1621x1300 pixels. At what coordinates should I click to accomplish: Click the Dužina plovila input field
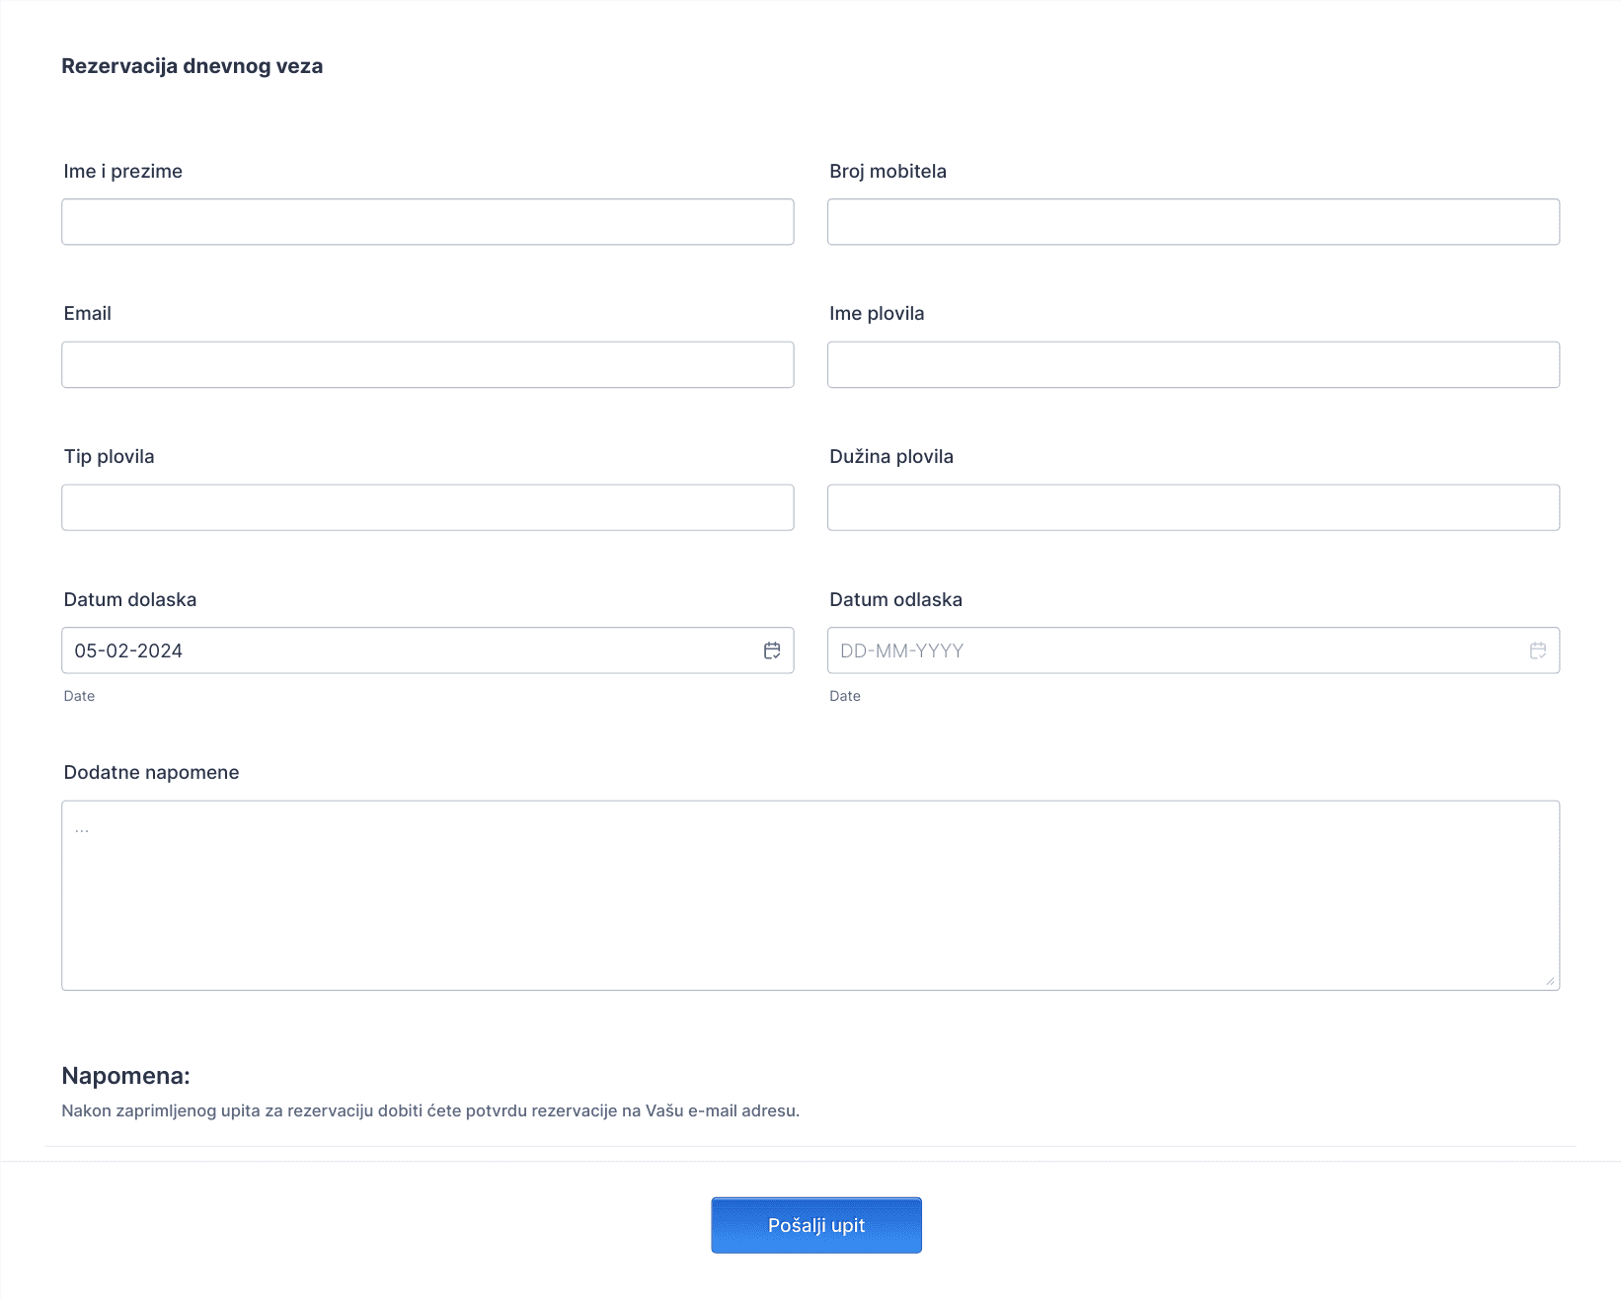pyautogui.click(x=1193, y=507)
